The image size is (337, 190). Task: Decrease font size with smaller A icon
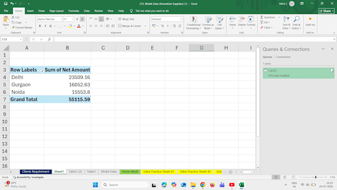tap(82, 19)
